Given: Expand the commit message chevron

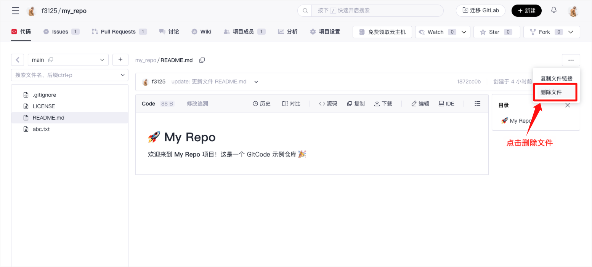Looking at the screenshot, I should pyautogui.click(x=256, y=82).
